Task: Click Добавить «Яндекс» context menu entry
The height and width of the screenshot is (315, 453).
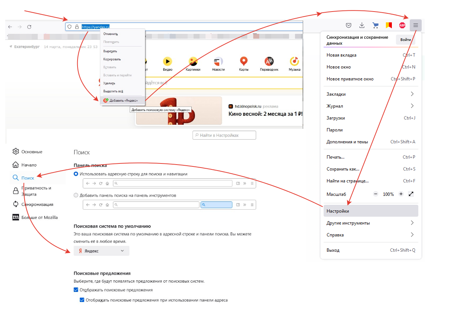Action: (122, 100)
